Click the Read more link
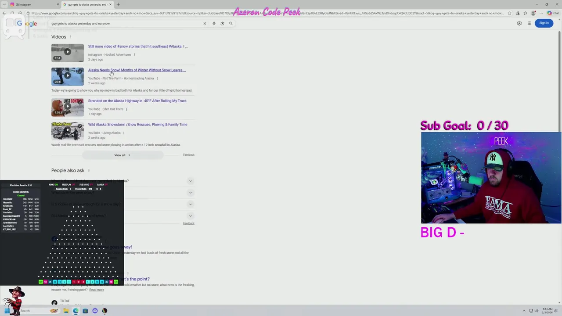The height and width of the screenshot is (316, 562). coord(97,290)
